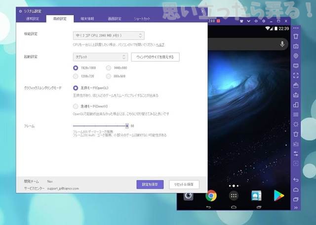
Task: Click the Back arrow in the purple sidebar
Action: point(296,180)
